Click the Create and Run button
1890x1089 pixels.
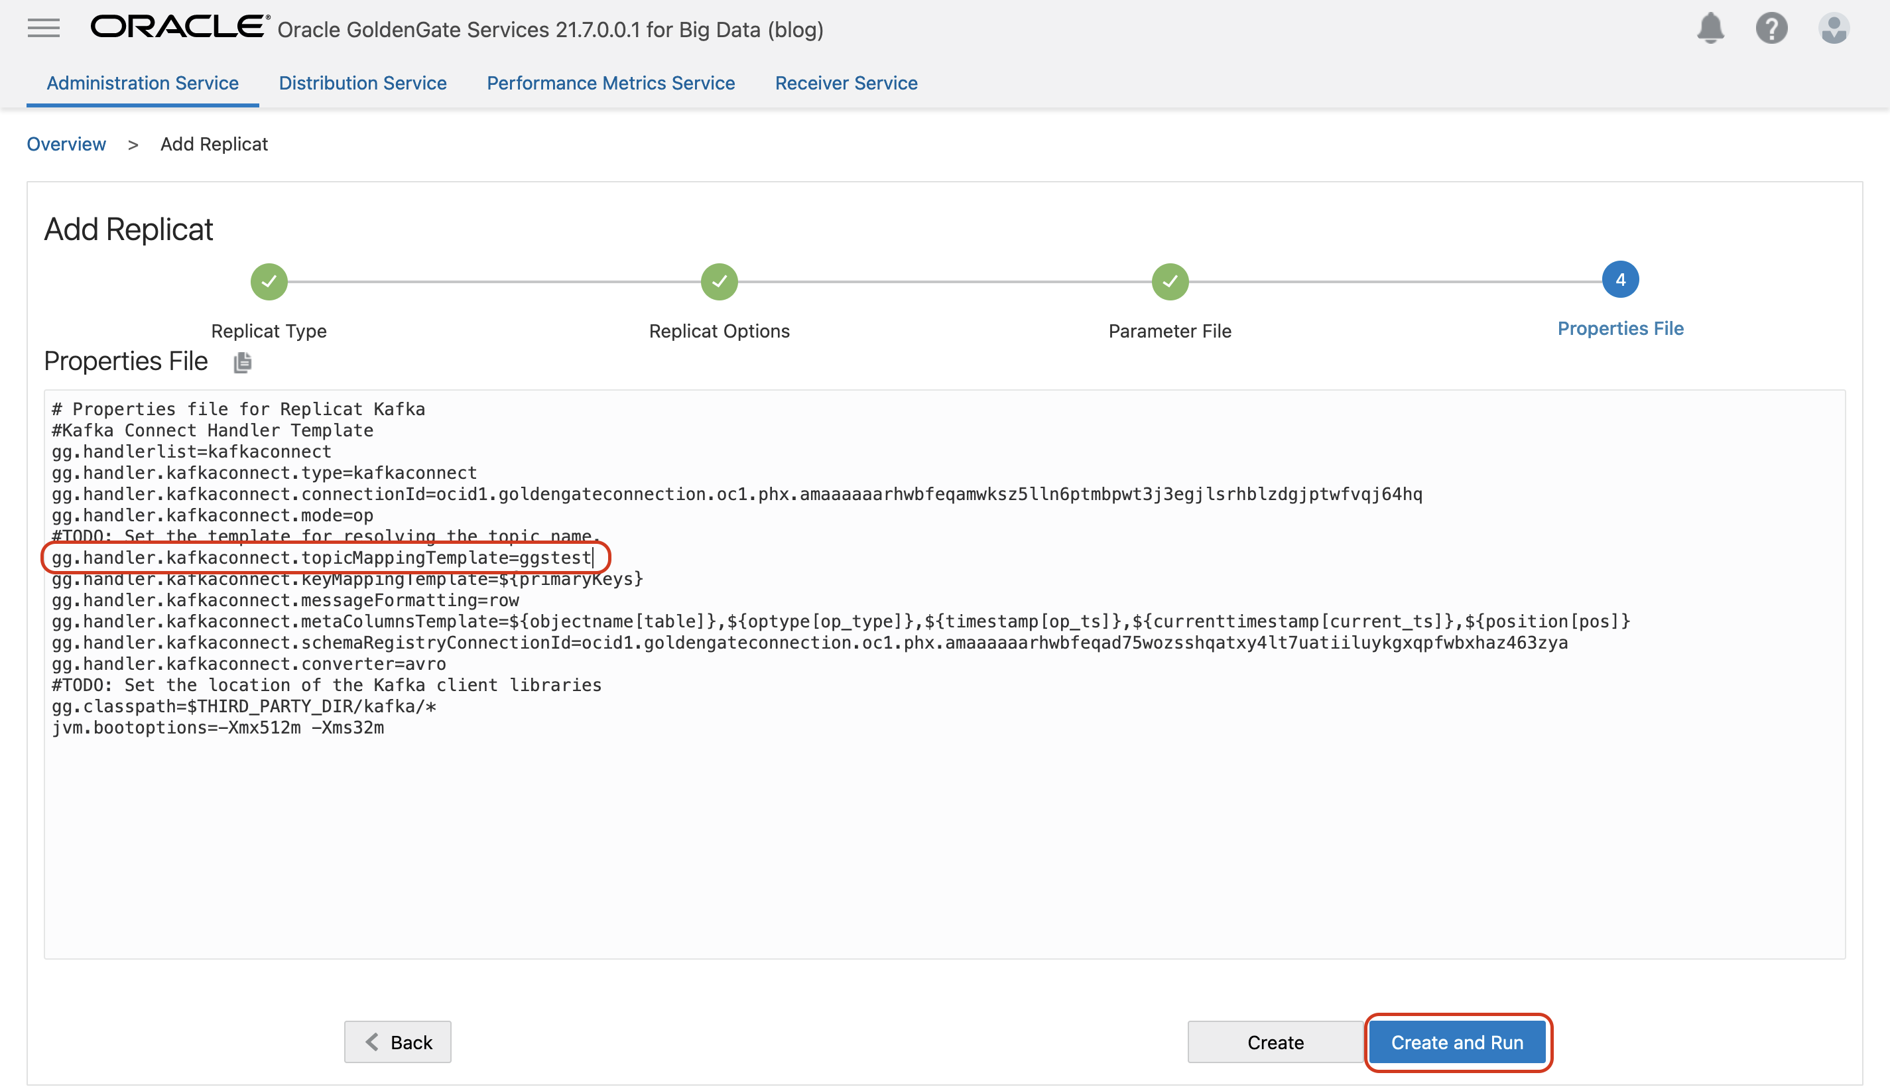pyautogui.click(x=1458, y=1041)
